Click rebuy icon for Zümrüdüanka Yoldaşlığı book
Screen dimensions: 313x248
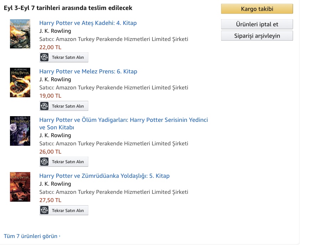coord(44,211)
